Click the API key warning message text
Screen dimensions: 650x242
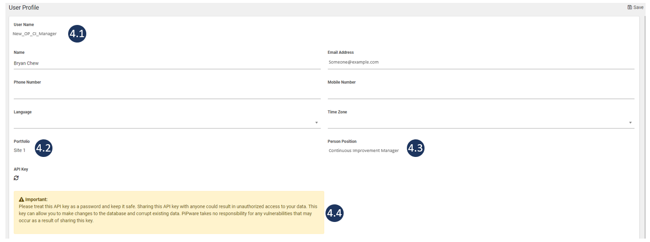168,214
